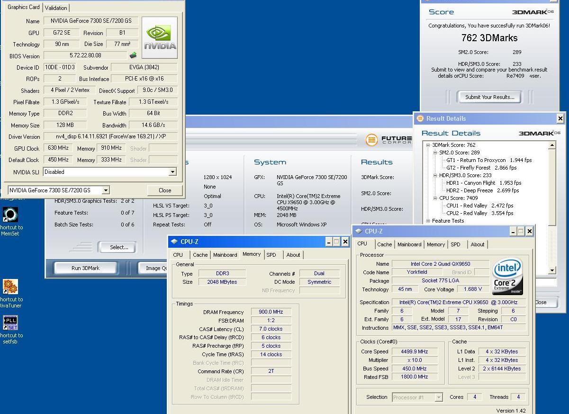The width and height of the screenshot is (569, 414).
Task: Click the BIOS chip save icon in GPU-Z
Action: click(x=133, y=55)
